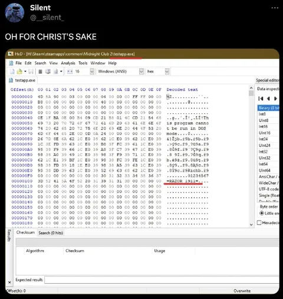This screenshot has height=299, width=283.
Task: Click the Save disk icon
Action: 31,71
